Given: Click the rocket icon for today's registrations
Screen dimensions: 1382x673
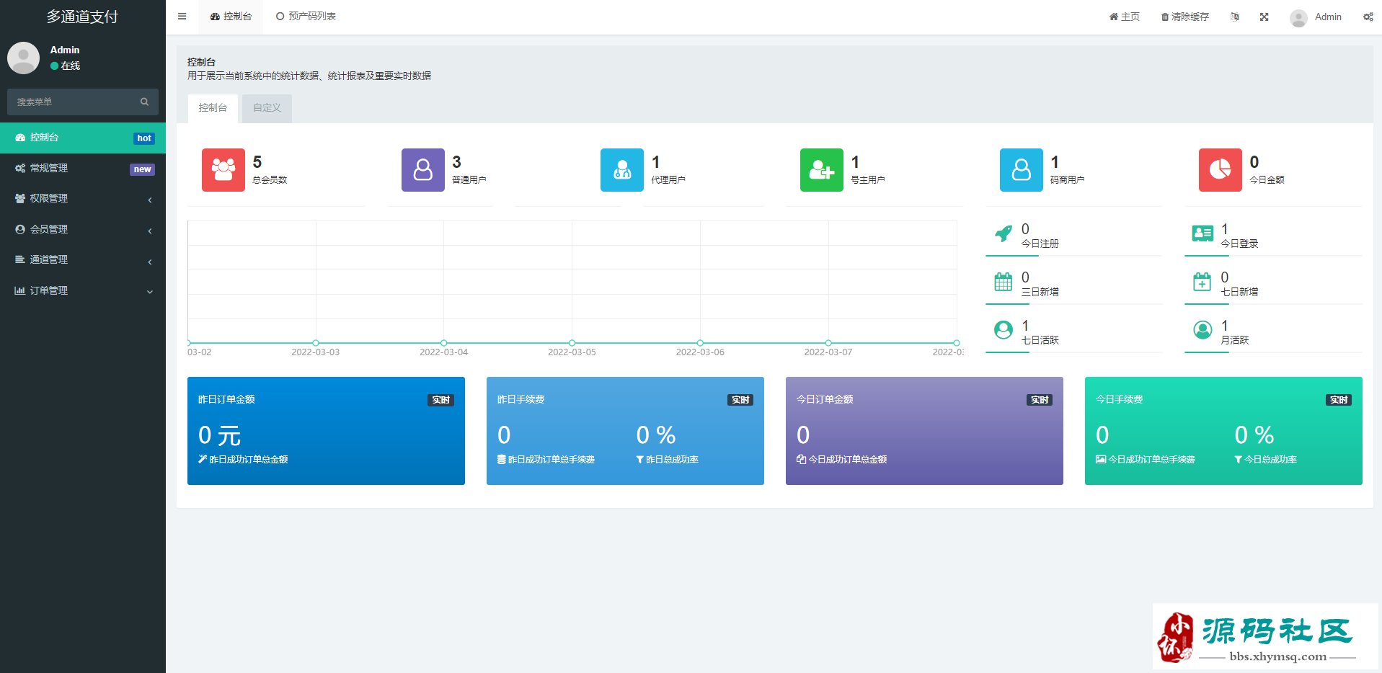Looking at the screenshot, I should coord(1003,233).
